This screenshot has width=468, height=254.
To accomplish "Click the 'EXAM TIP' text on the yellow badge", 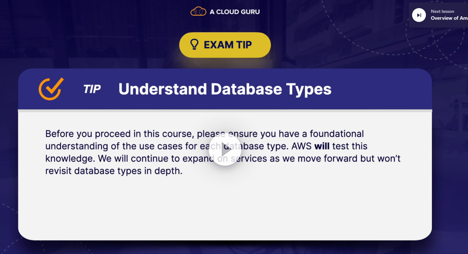I will 228,45.
